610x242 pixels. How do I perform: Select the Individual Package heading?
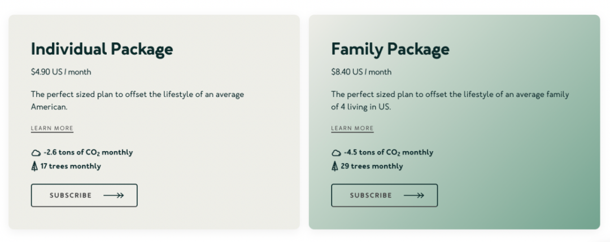(102, 49)
